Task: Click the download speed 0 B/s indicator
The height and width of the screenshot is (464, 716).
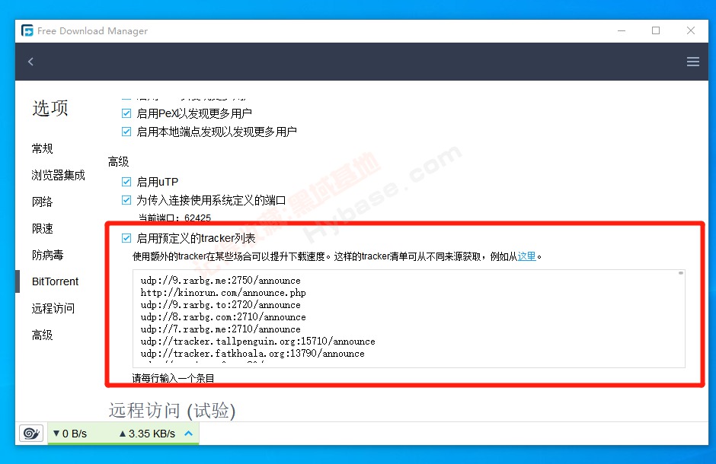Action: [70, 434]
